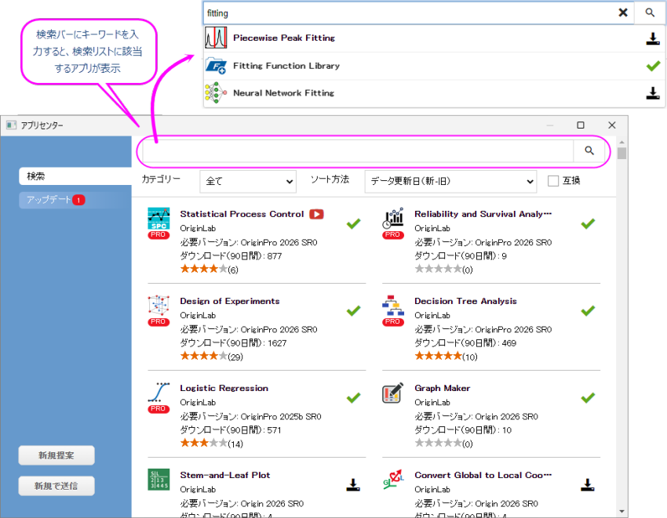This screenshot has width=667, height=518.
Task: Click the 新規で送信 button
Action: (x=56, y=486)
